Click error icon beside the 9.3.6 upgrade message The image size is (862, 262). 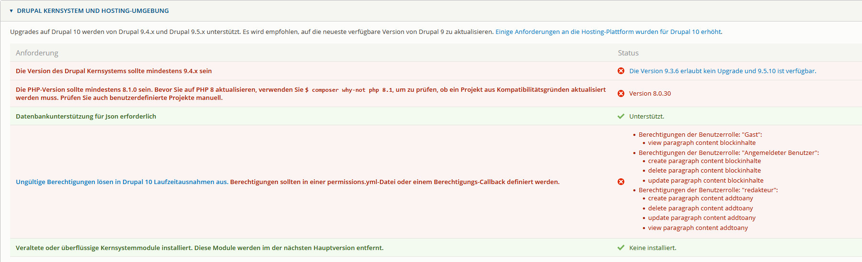(621, 71)
